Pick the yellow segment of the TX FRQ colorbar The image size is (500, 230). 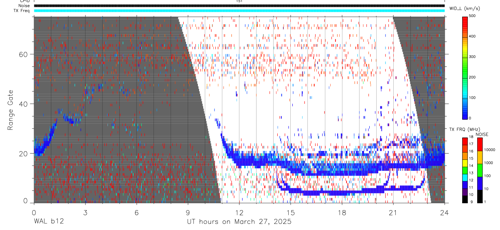click(x=465, y=162)
